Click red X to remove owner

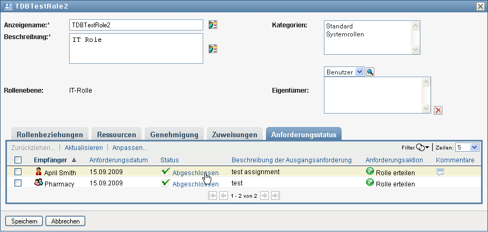438,110
